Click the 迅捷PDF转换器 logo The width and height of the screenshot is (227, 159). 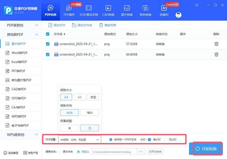point(21,10)
